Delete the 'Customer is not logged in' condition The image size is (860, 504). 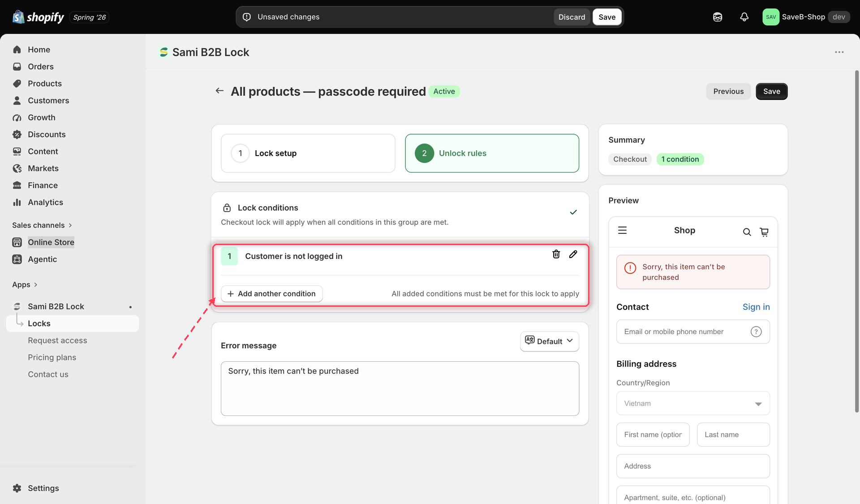pos(556,254)
